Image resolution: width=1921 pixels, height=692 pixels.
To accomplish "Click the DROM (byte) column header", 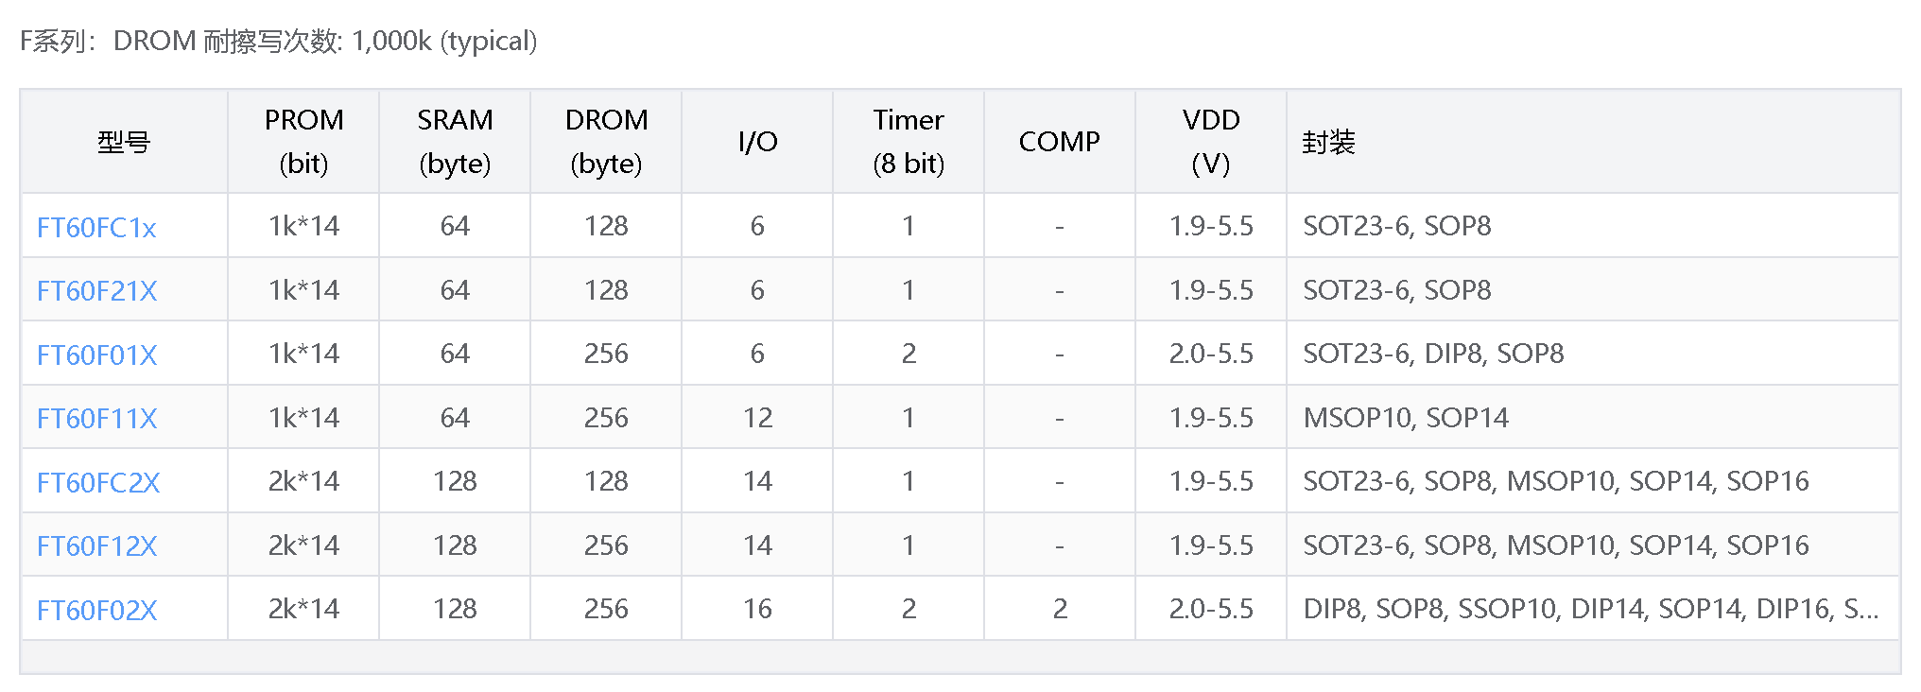I will [x=606, y=142].
